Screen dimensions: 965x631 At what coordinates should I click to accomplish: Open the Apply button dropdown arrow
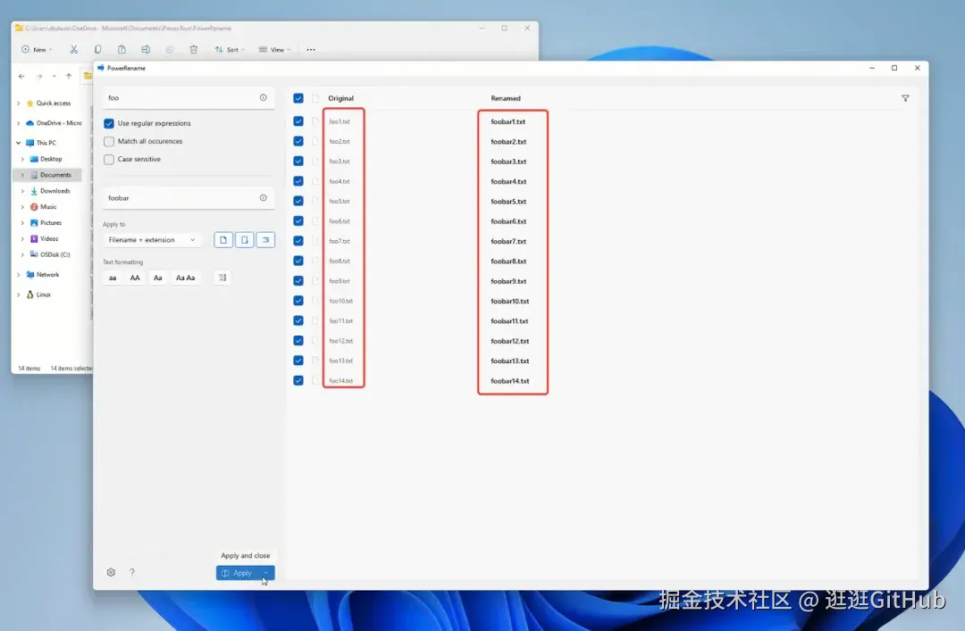[x=266, y=573]
